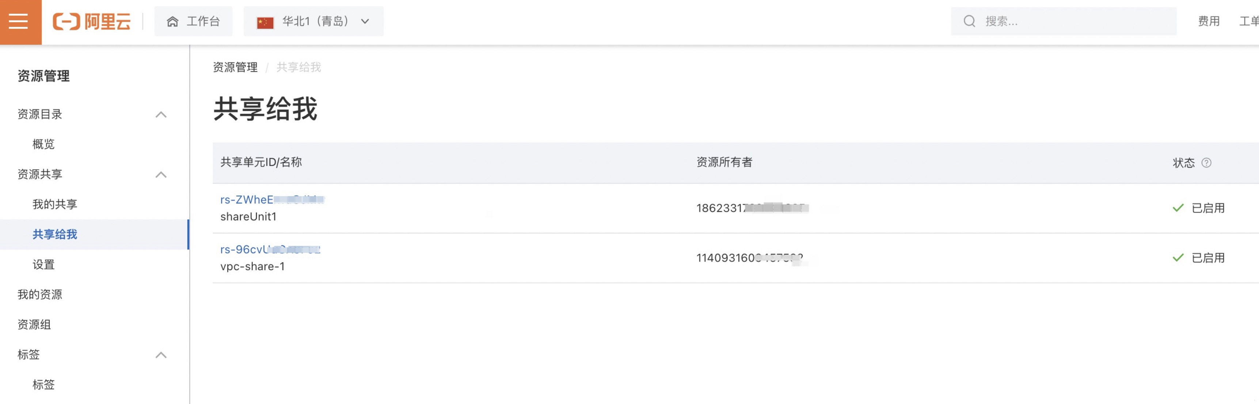Click the China flag region icon
Image resolution: width=1259 pixels, height=404 pixels.
[265, 22]
